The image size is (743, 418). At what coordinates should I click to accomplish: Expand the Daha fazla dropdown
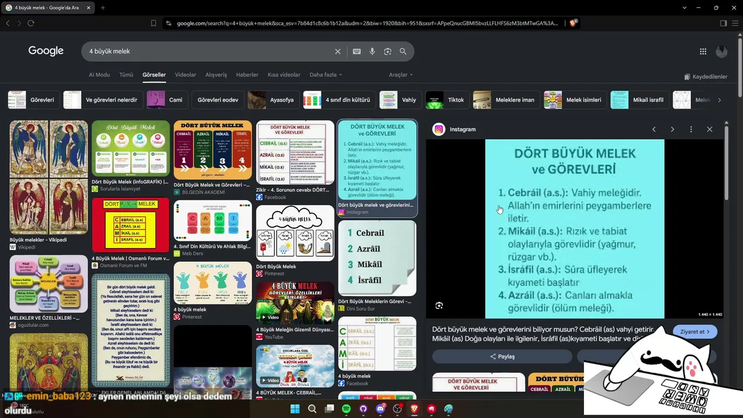click(x=326, y=75)
